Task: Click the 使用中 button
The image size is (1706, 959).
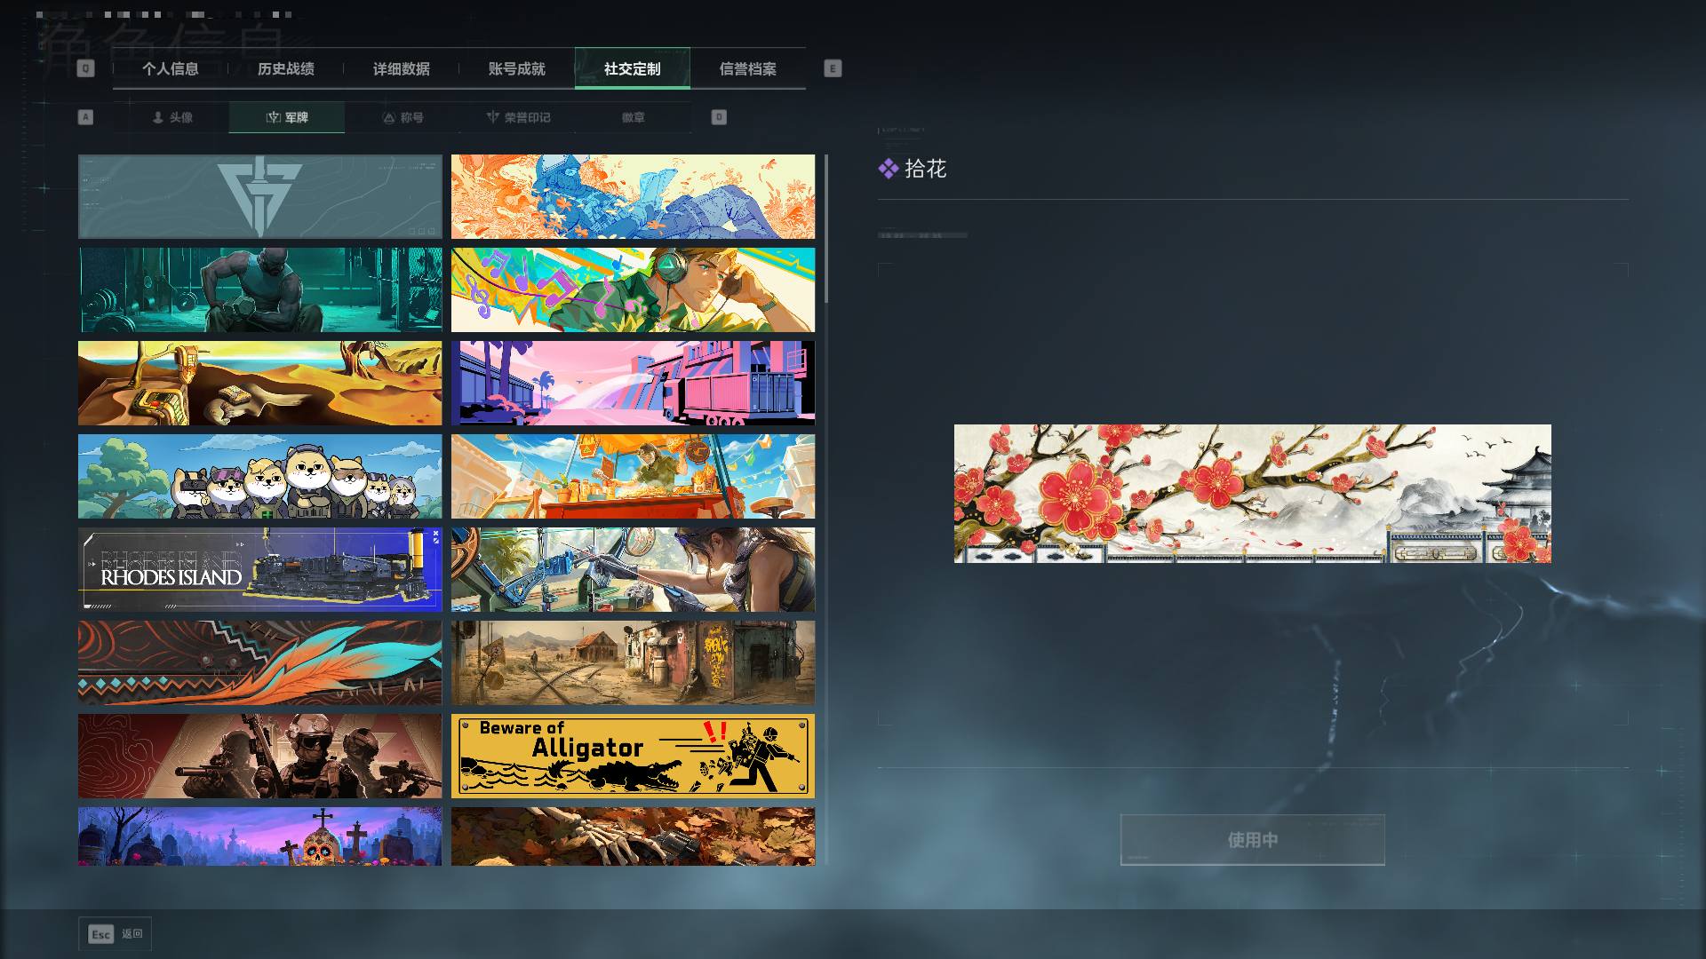Action: point(1252,840)
